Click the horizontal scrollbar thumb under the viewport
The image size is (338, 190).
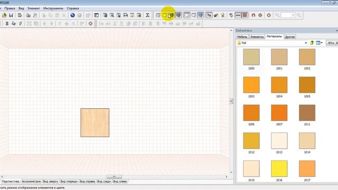pos(114,177)
